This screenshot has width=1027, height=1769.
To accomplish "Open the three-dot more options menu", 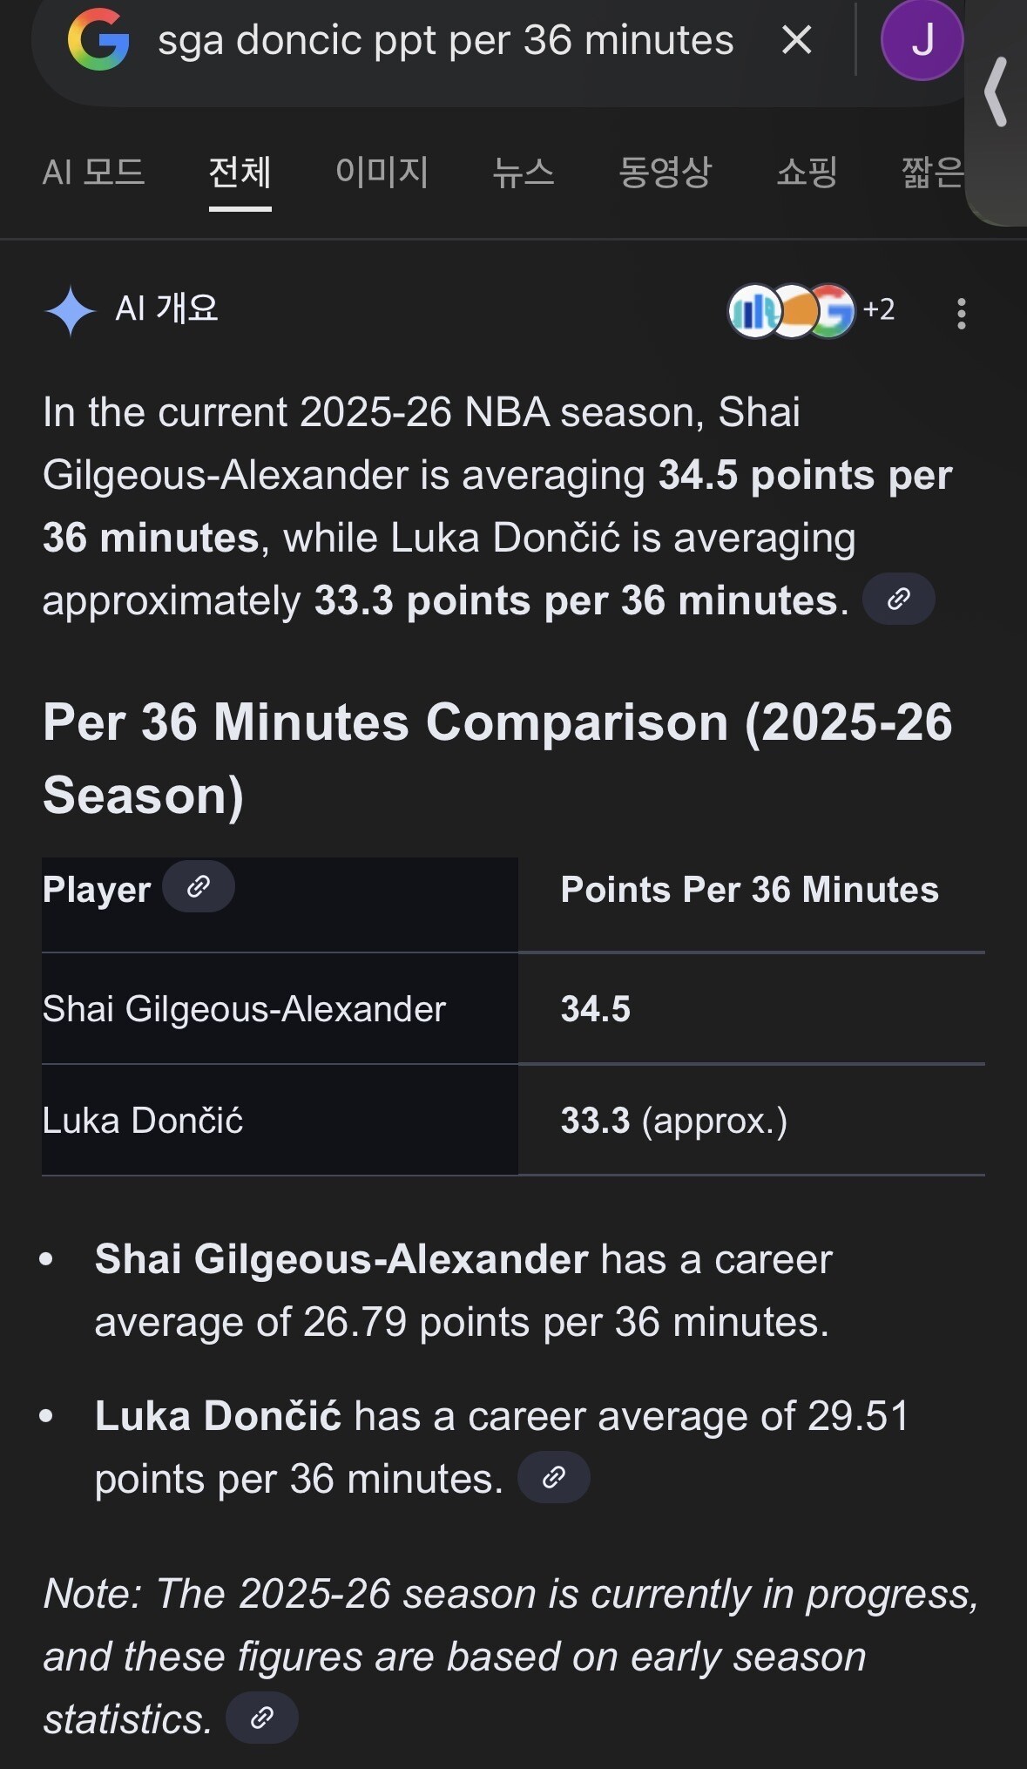I will point(961,313).
